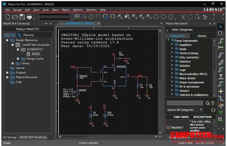Click the Print icon in toolbar
This screenshot has width=227, height=146.
pyautogui.click(x=29, y=17)
